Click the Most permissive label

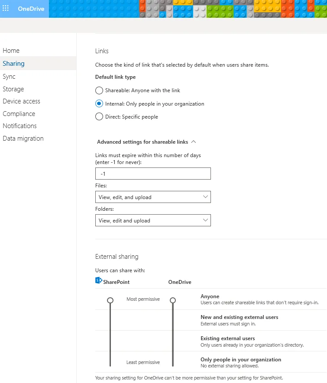tap(143, 299)
